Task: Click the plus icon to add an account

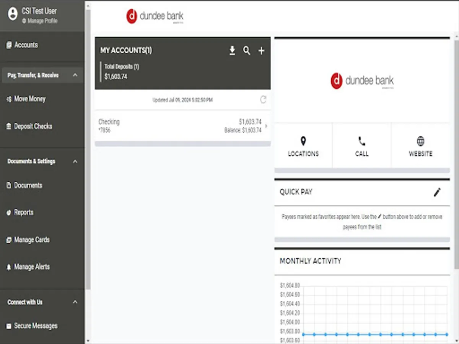Action: tap(261, 50)
